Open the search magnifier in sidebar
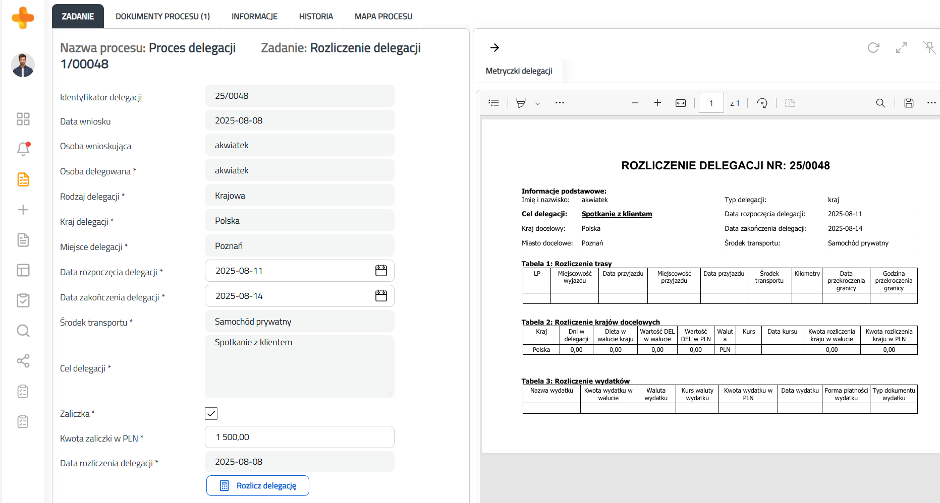This screenshot has width=940, height=503. pyautogui.click(x=23, y=331)
